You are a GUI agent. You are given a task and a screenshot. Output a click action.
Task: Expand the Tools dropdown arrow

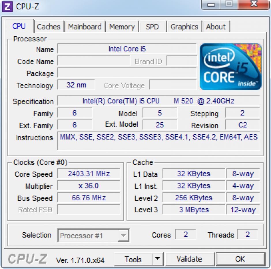coord(157,259)
